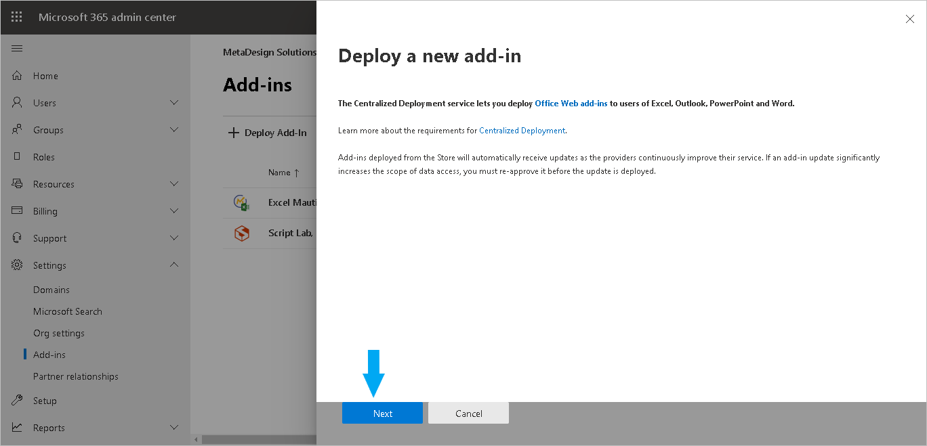The width and height of the screenshot is (927, 446).
Task: Click the Groups people icon
Action: coord(18,130)
